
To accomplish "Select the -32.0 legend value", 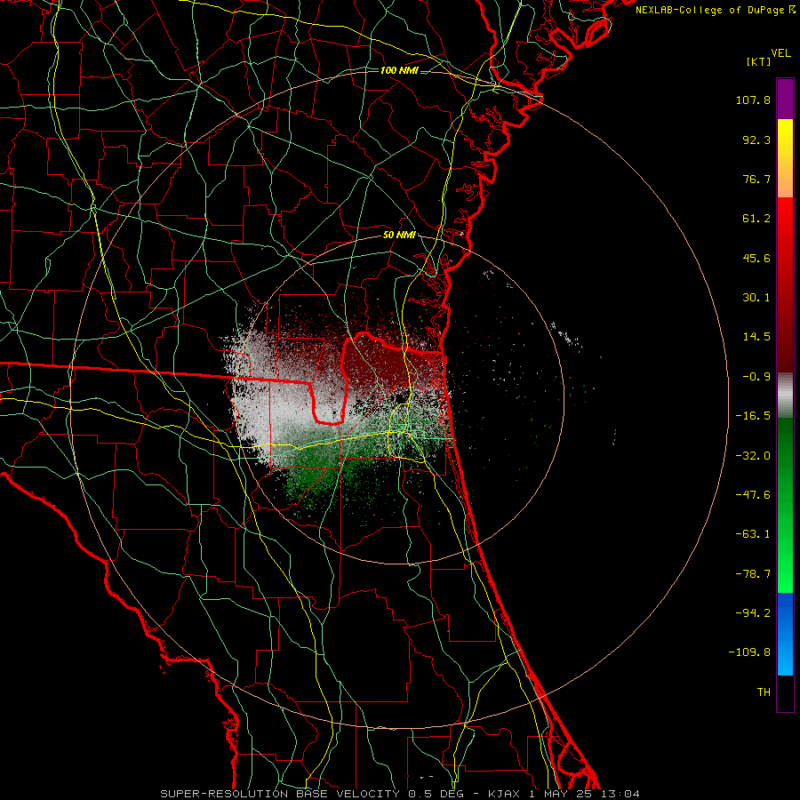I will click(x=753, y=456).
